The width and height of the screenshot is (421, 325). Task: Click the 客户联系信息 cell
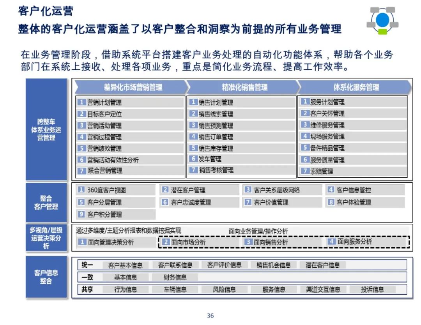tap(175, 265)
